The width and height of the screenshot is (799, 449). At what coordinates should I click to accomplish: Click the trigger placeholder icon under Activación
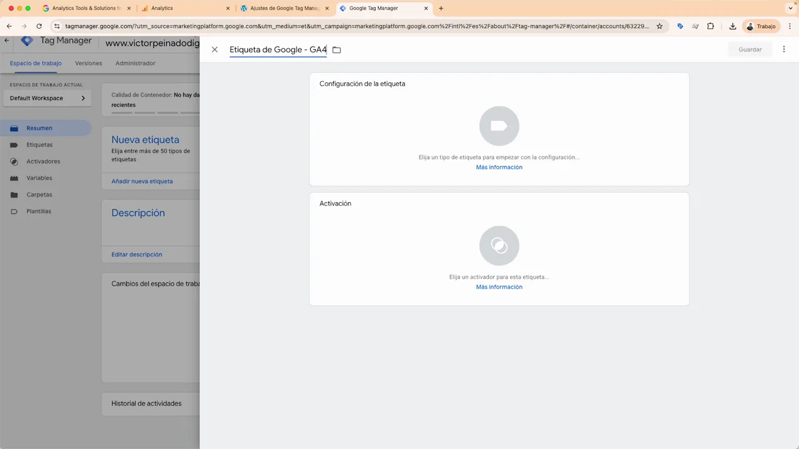pos(499,245)
